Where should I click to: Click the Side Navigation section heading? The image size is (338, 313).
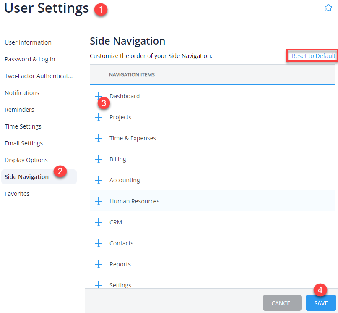point(127,41)
